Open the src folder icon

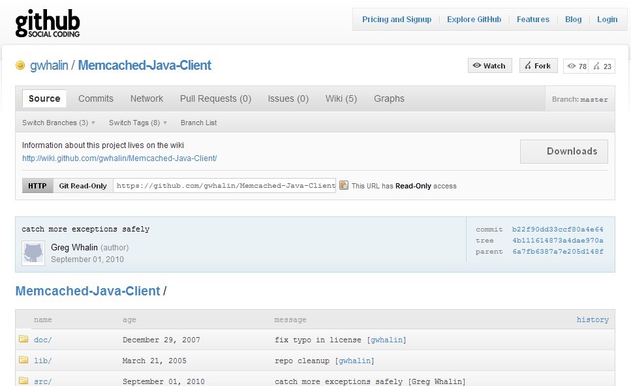point(23,380)
